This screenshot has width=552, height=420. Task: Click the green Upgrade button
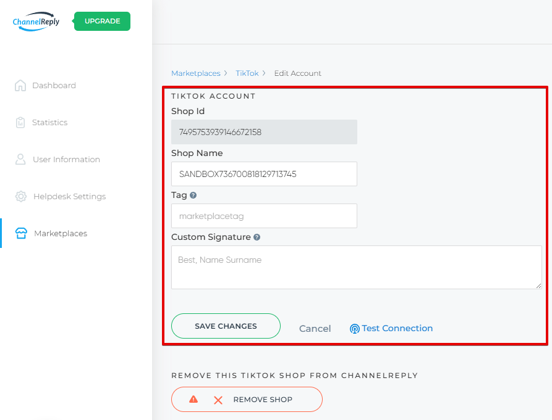tap(102, 21)
